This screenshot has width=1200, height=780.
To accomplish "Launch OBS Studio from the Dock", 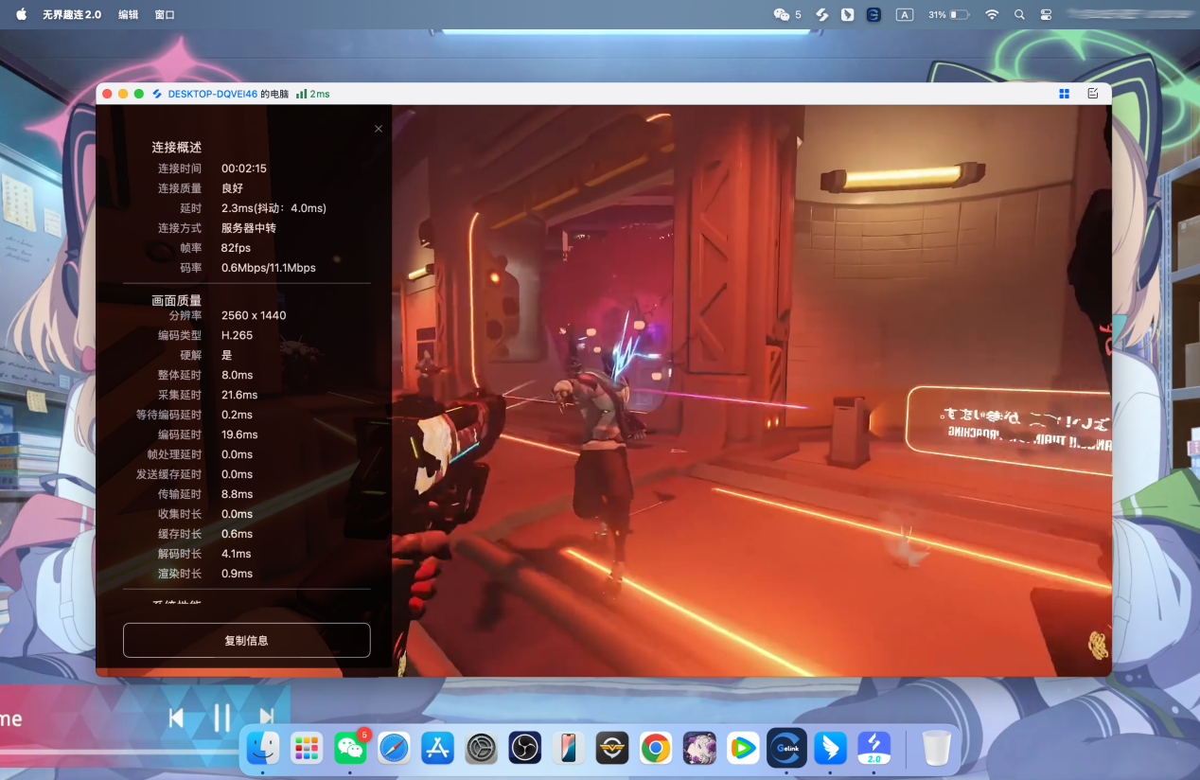I will click(x=524, y=748).
